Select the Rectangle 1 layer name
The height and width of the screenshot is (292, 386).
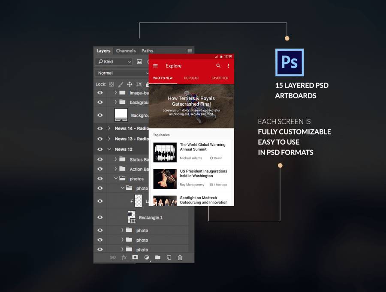pyautogui.click(x=151, y=217)
